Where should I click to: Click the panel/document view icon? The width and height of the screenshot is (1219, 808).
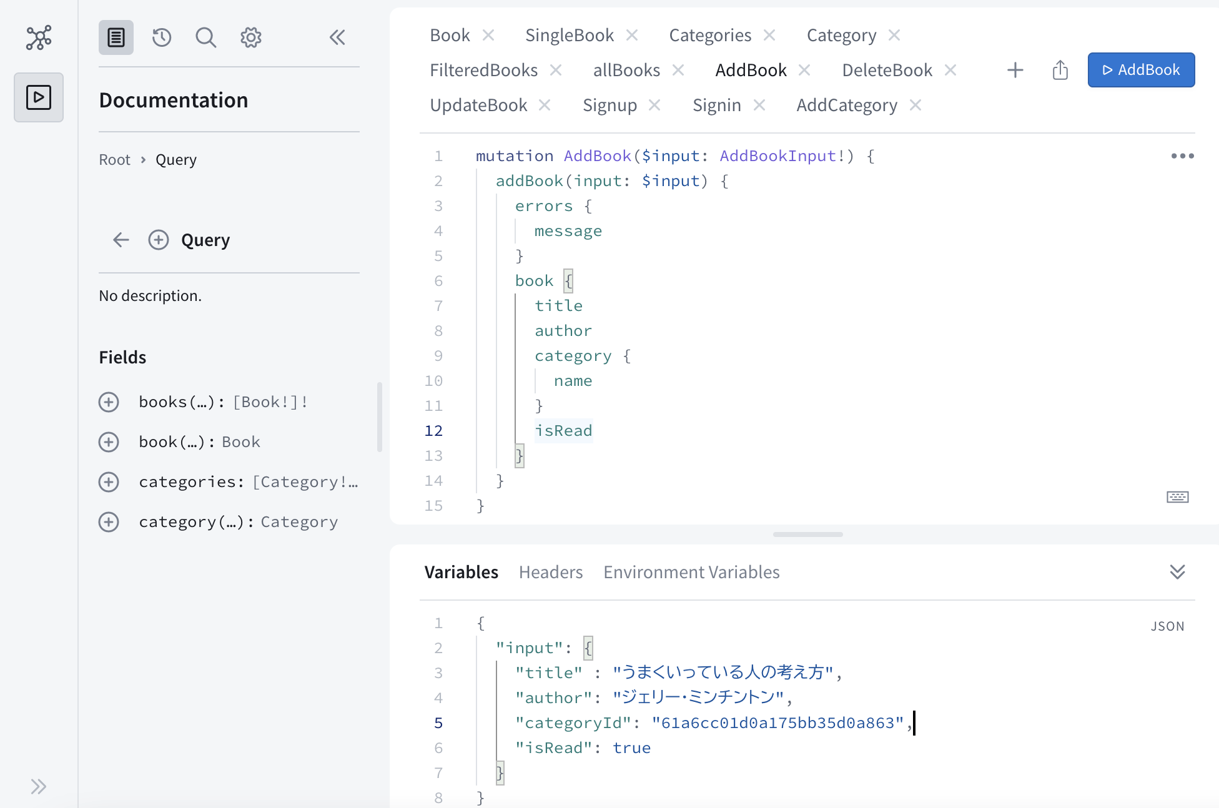coord(114,37)
